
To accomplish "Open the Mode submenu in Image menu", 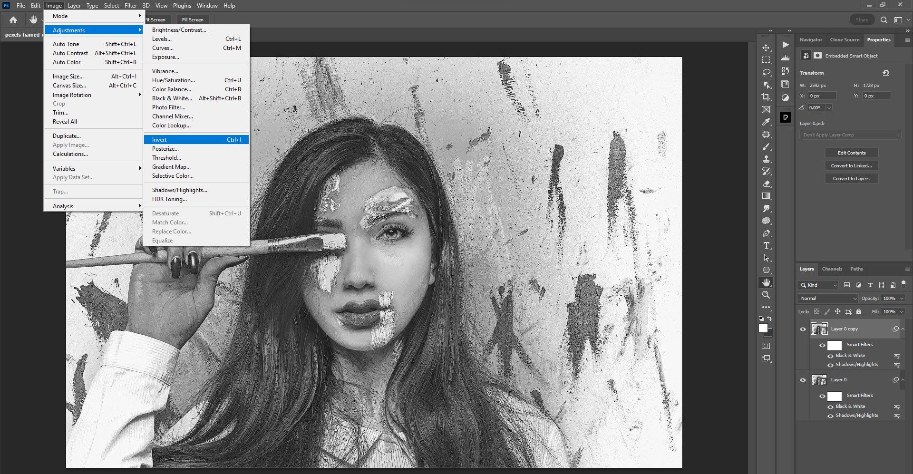I will click(x=94, y=16).
